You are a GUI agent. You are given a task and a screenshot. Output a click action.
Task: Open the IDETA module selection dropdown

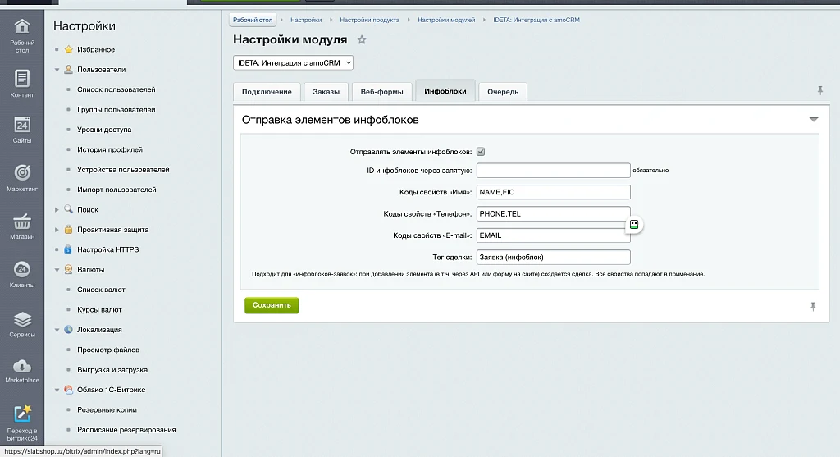click(293, 62)
